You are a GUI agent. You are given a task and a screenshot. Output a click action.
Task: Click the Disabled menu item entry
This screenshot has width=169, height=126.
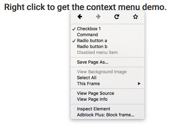107,52
